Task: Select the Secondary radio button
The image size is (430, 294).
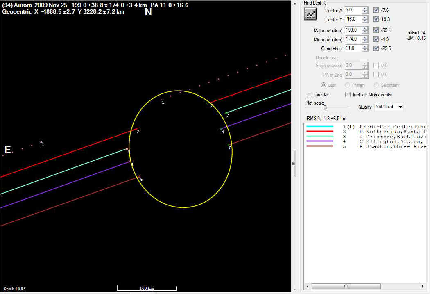Action: coord(376,85)
